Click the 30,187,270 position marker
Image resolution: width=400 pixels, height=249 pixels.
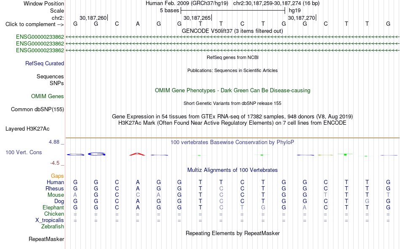tap(301, 18)
